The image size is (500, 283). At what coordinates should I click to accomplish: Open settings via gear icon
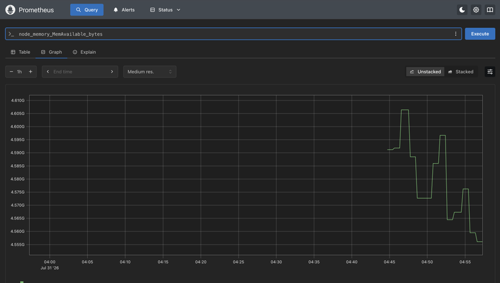(x=476, y=10)
